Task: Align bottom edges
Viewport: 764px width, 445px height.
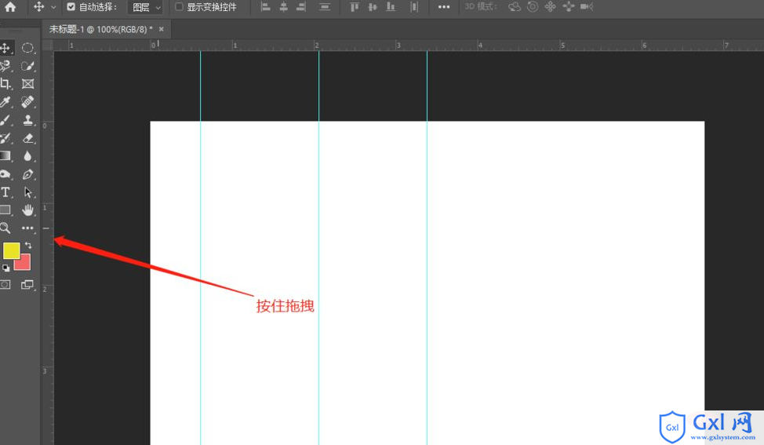Action: click(x=391, y=7)
